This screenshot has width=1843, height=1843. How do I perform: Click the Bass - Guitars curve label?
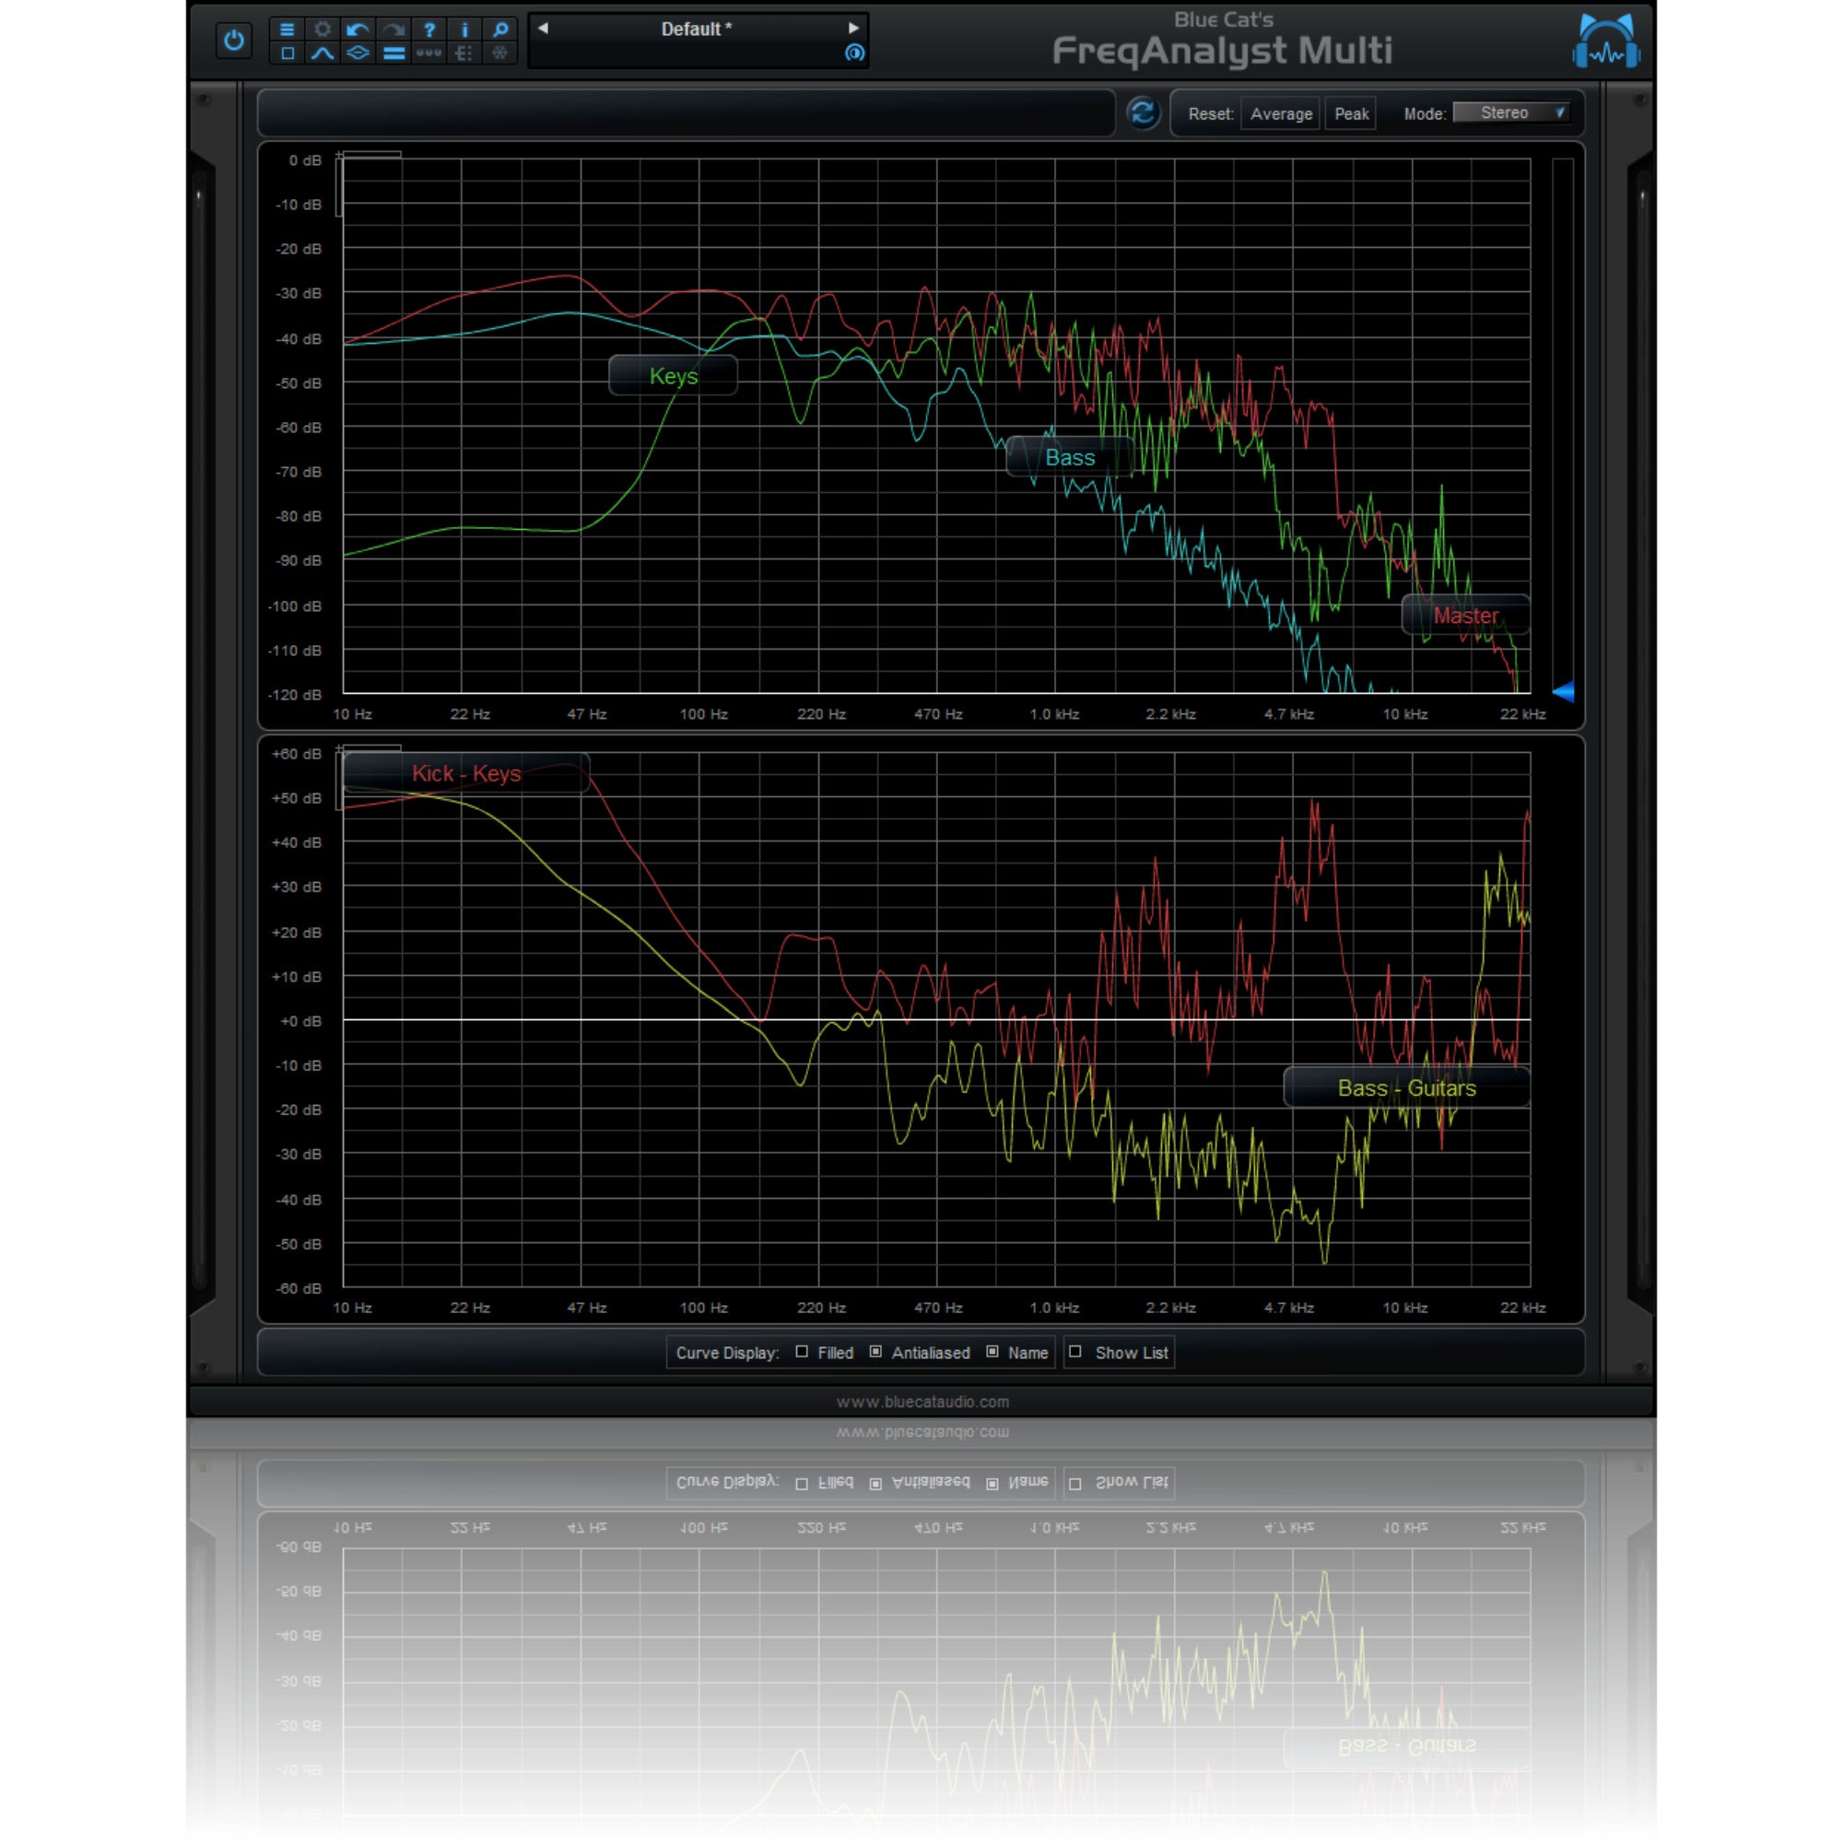1406,1088
